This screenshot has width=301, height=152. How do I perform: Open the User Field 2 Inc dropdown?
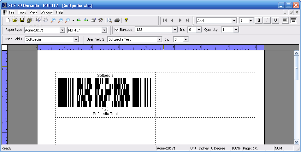point(186,39)
